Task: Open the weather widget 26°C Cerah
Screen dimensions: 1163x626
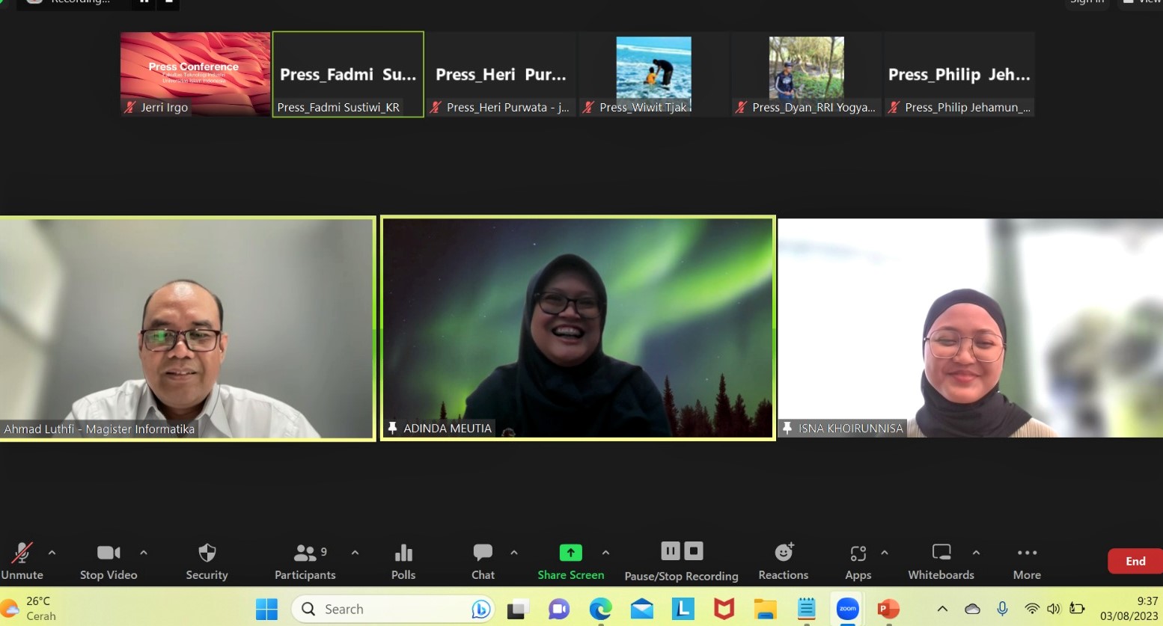Action: 30,609
